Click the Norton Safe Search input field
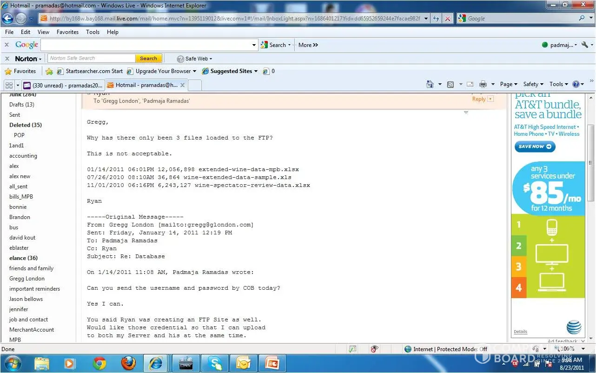The height and width of the screenshot is (373, 596). coord(91,59)
